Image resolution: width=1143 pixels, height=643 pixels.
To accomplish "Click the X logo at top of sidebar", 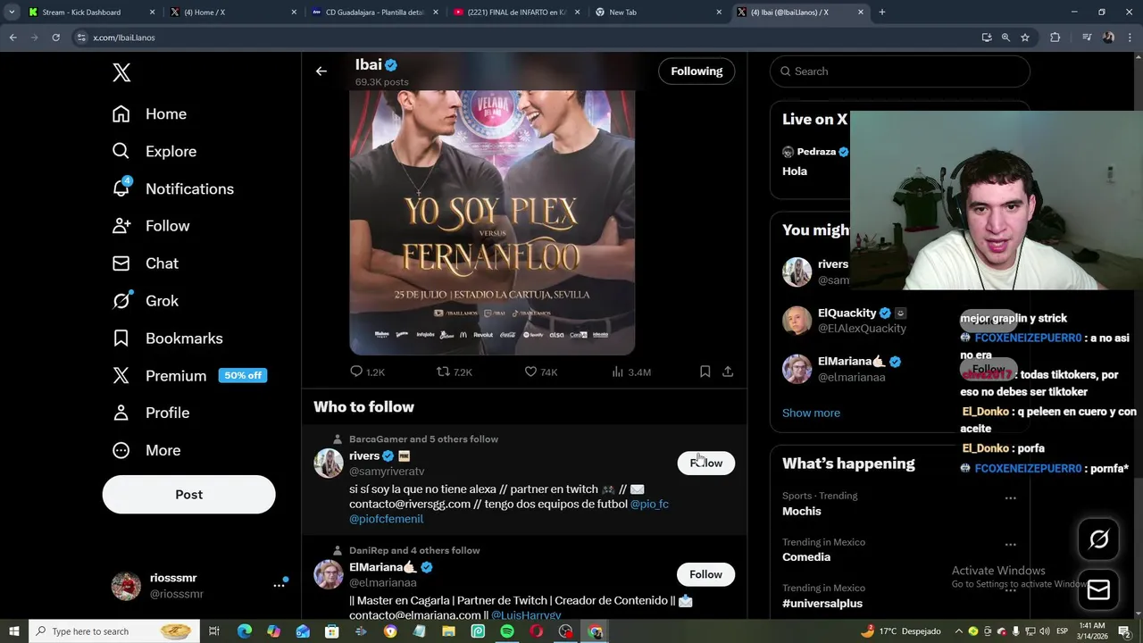I will (121, 72).
